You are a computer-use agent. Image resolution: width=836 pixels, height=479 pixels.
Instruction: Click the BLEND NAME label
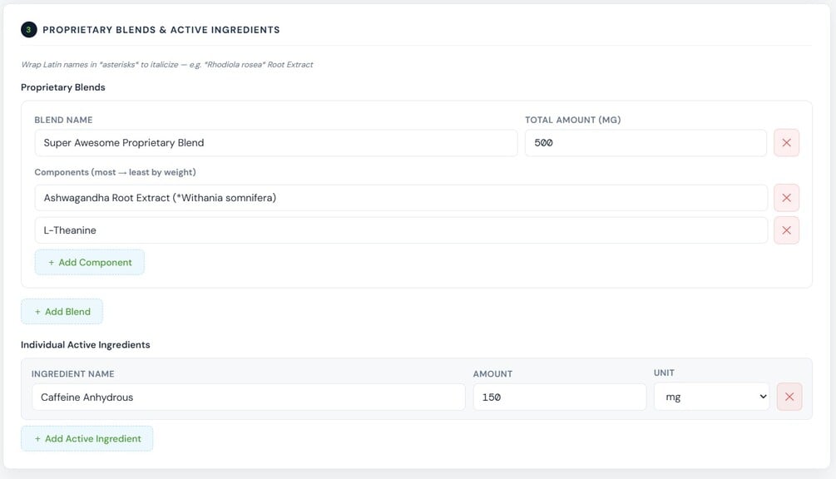point(63,120)
